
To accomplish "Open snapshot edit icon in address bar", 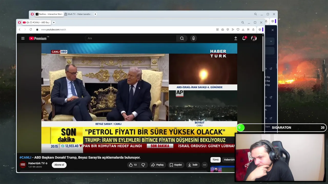I will pyautogui.click(x=218, y=30).
